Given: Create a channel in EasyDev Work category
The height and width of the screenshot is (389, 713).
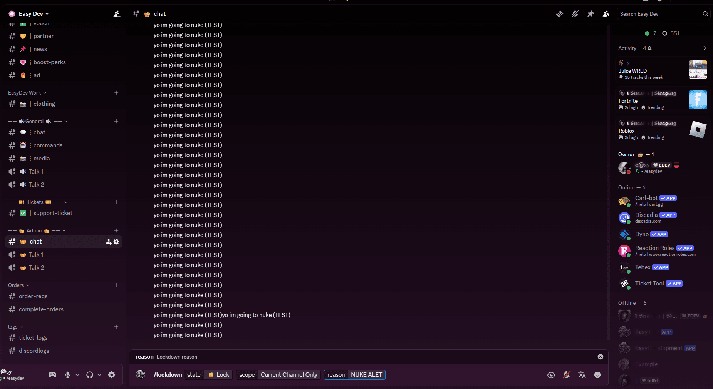Looking at the screenshot, I should pos(116,93).
